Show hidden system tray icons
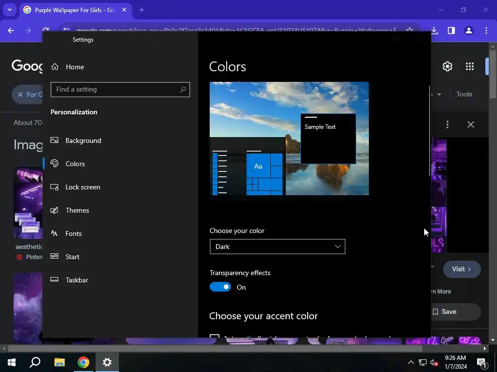Image resolution: width=497 pixels, height=372 pixels. pyautogui.click(x=411, y=362)
